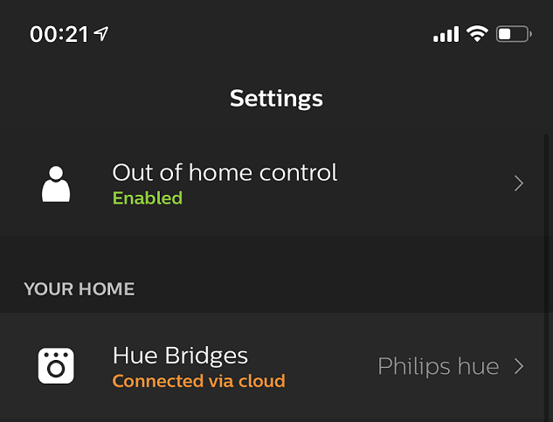Click the location arrow beside the clock
The height and width of the screenshot is (422, 553).
tap(102, 34)
